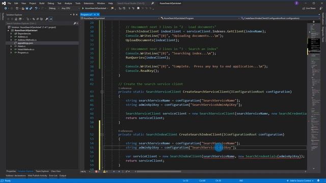Click the Navigate Backward icon
326x183 pixels.
pos(6,8)
